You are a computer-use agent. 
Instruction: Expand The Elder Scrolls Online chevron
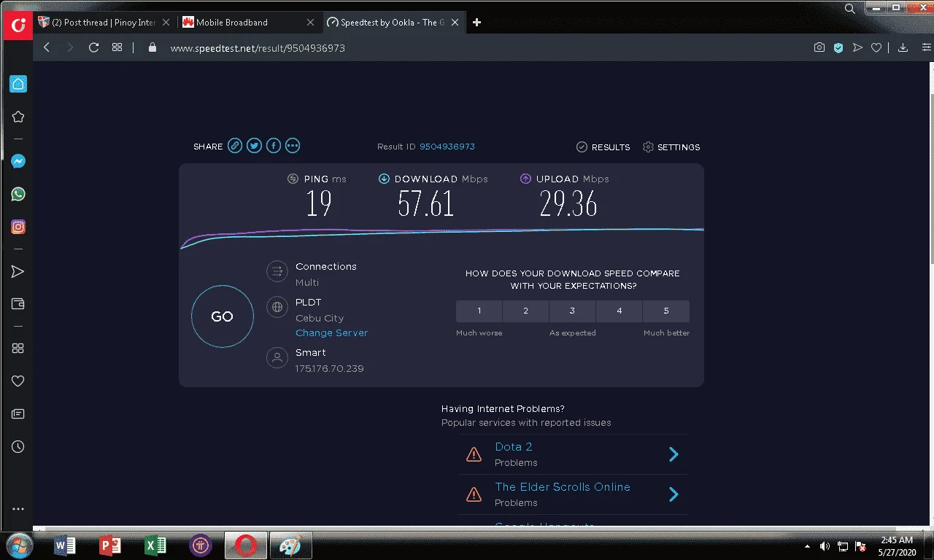(x=674, y=494)
